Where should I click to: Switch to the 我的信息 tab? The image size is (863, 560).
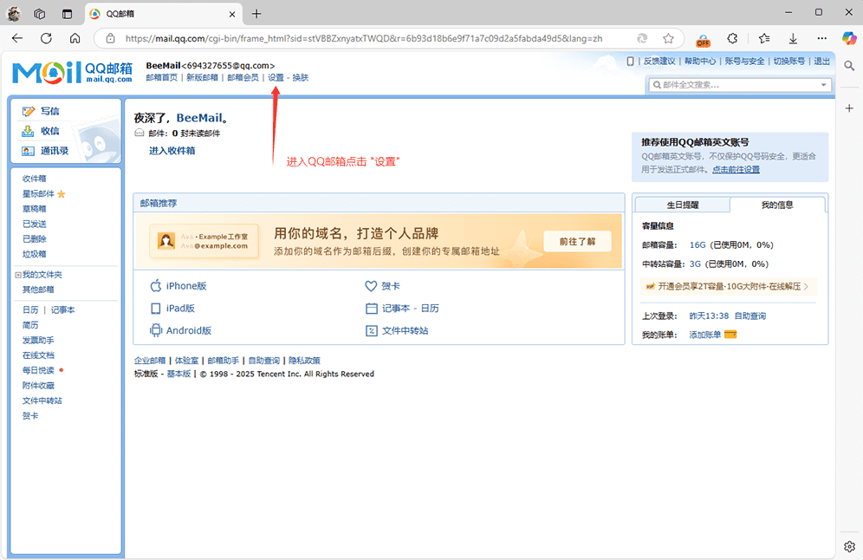[x=777, y=205]
